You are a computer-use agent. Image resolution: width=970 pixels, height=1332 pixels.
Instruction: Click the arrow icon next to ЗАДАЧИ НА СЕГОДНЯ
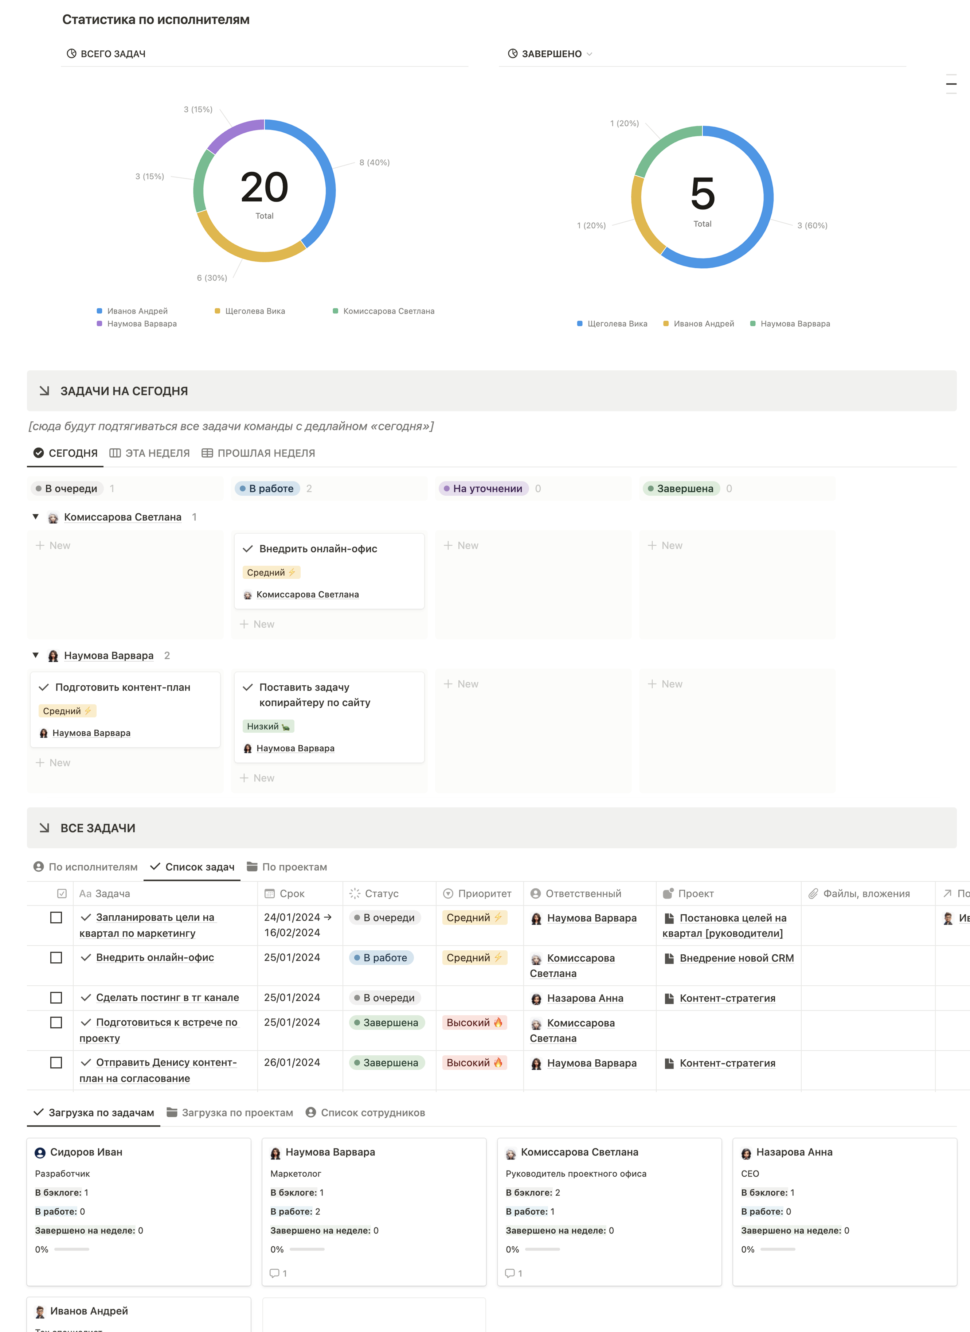(44, 390)
